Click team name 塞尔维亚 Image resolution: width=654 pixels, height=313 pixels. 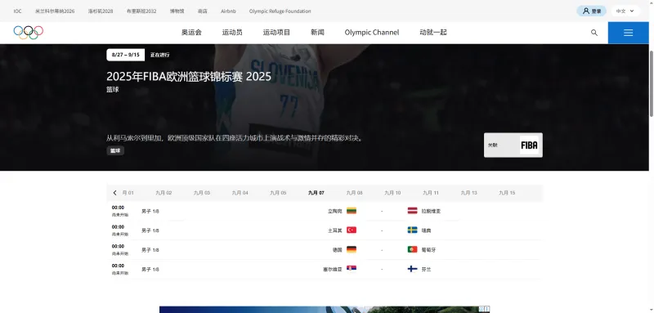pyautogui.click(x=333, y=269)
